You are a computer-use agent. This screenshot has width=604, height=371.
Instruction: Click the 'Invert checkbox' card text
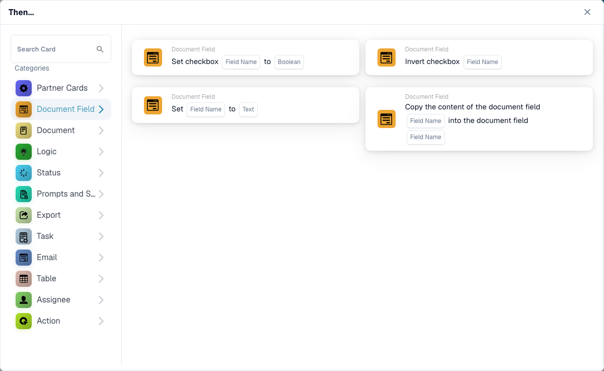[x=432, y=61]
